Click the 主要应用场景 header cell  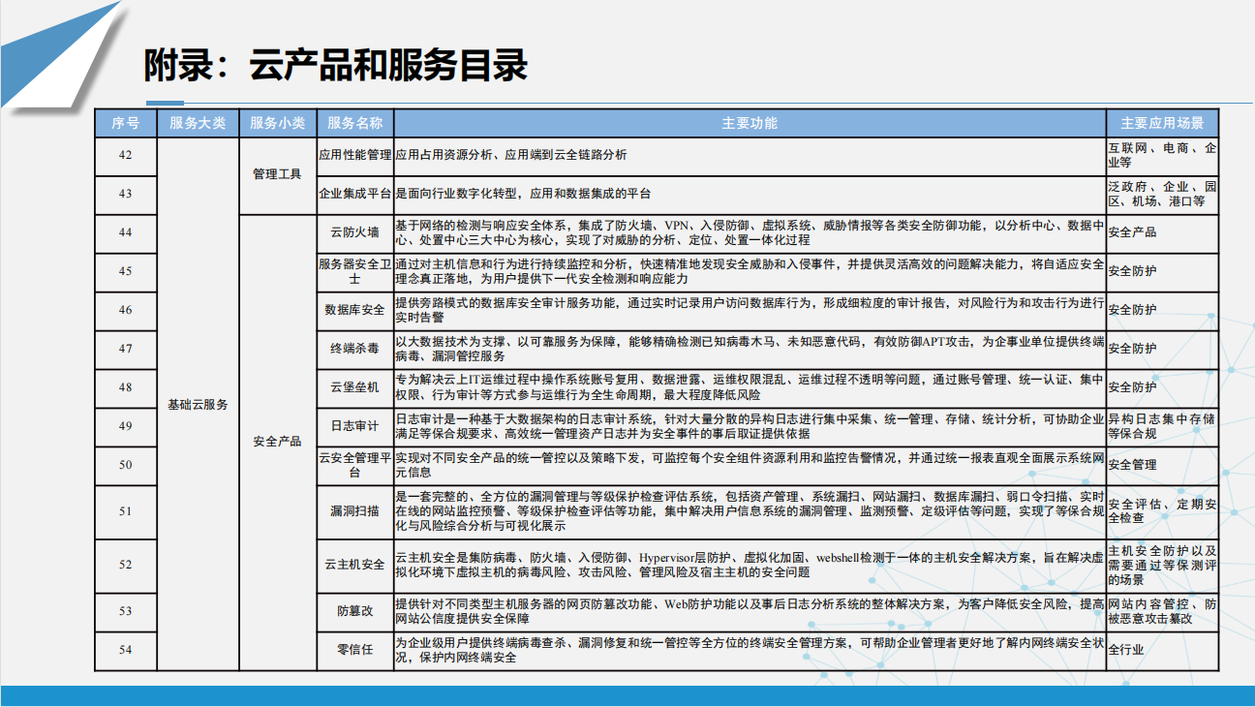click(x=1162, y=123)
